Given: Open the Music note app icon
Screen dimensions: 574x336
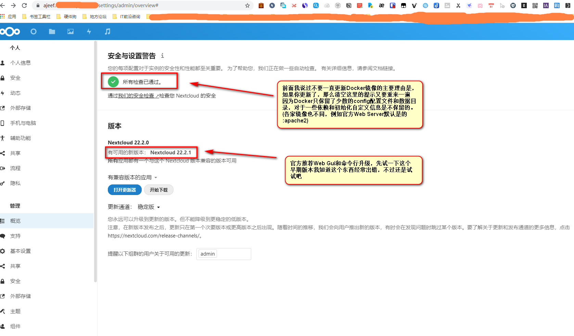Looking at the screenshot, I should 107,31.
